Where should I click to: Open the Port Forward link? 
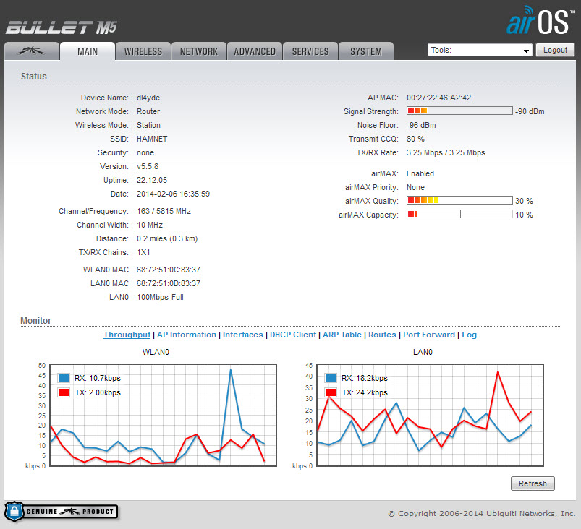pos(429,335)
